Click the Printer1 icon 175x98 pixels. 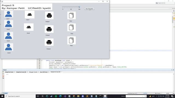point(49,16)
